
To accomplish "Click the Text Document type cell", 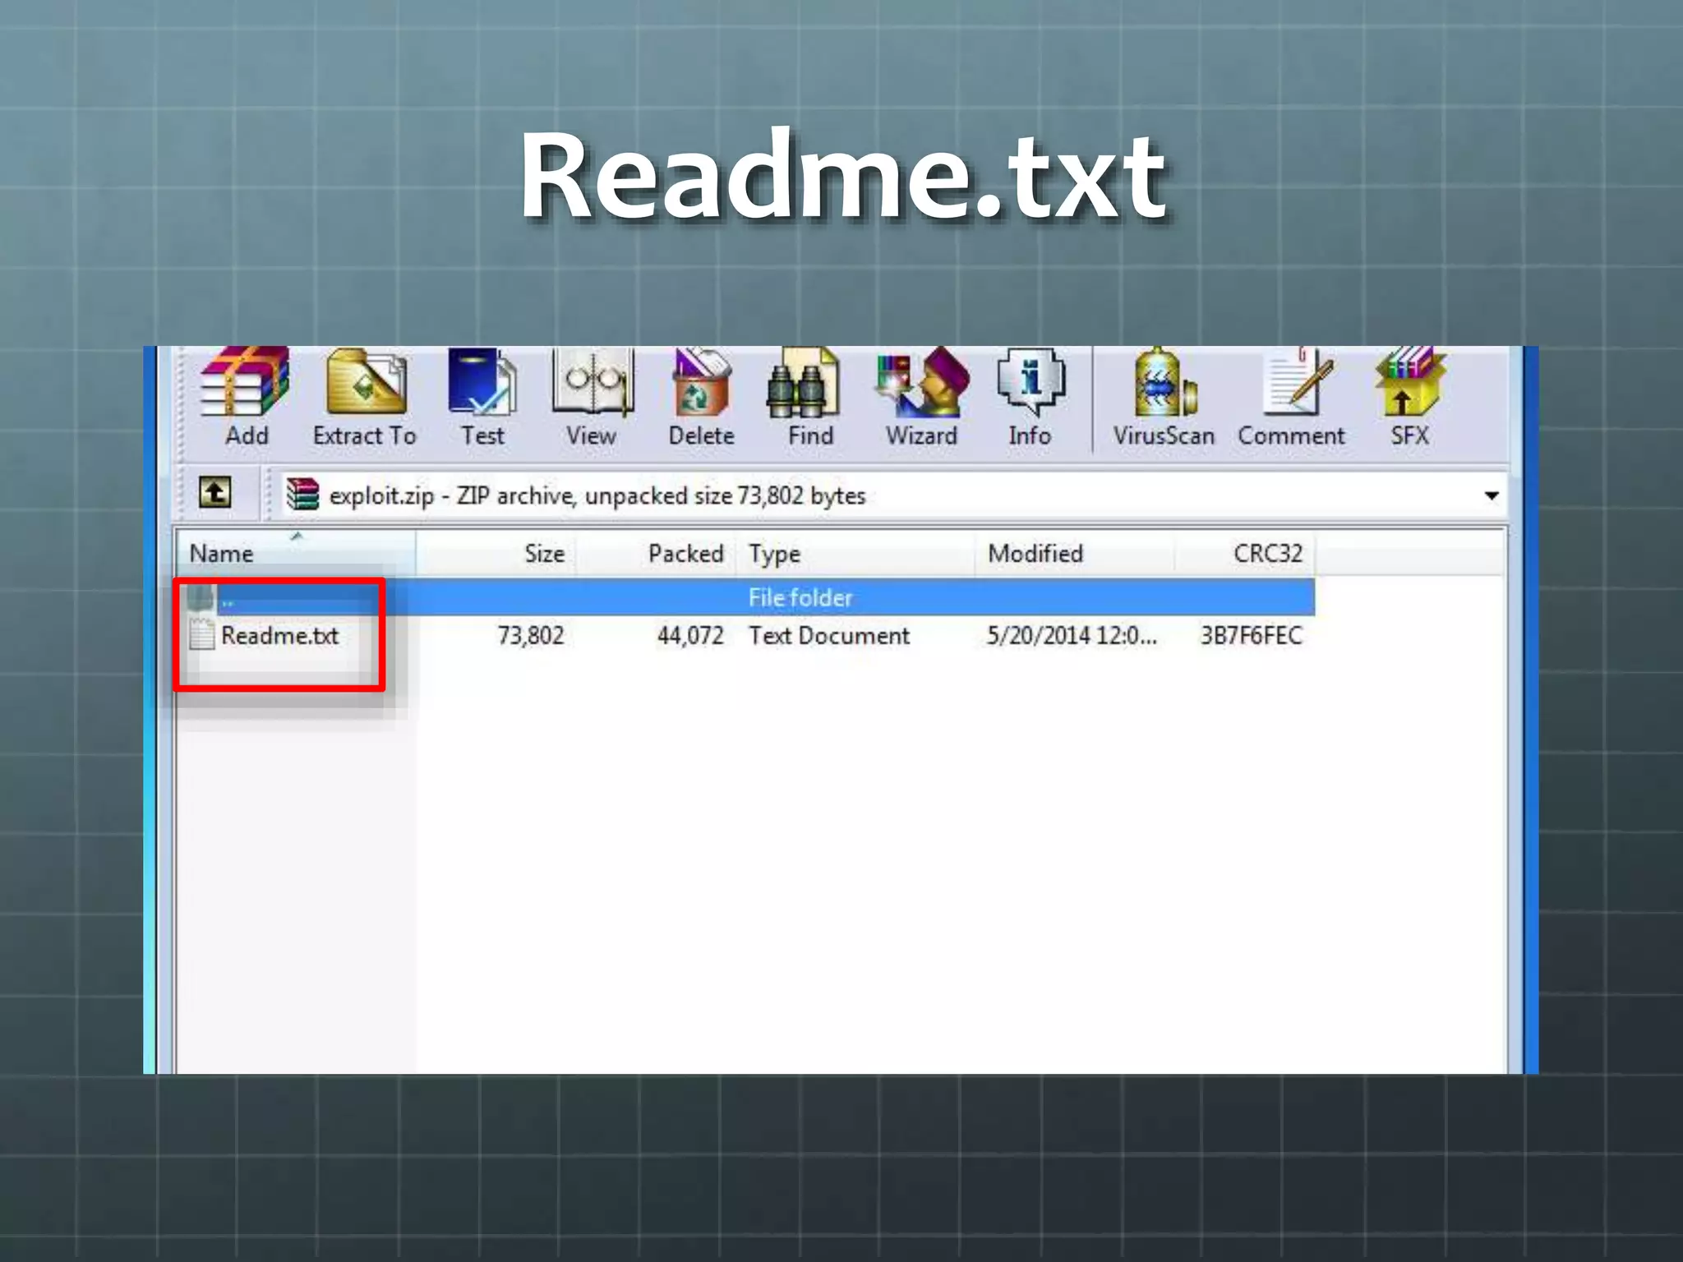I will 828,636.
